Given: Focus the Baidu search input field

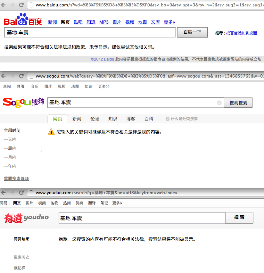Looking at the screenshot, I should pyautogui.click(x=90, y=32).
